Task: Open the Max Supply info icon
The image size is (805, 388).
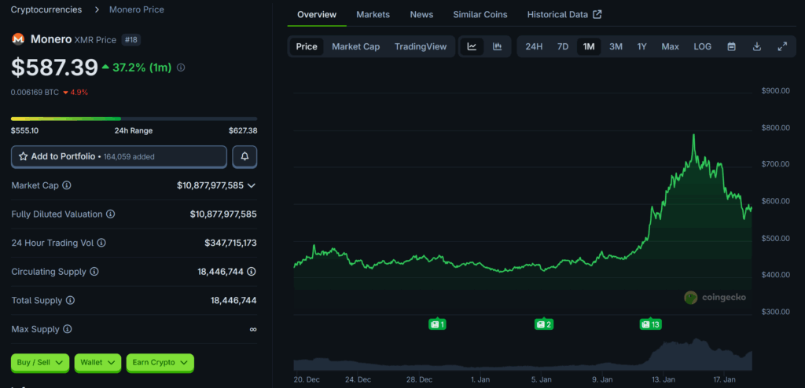Action: click(68, 329)
